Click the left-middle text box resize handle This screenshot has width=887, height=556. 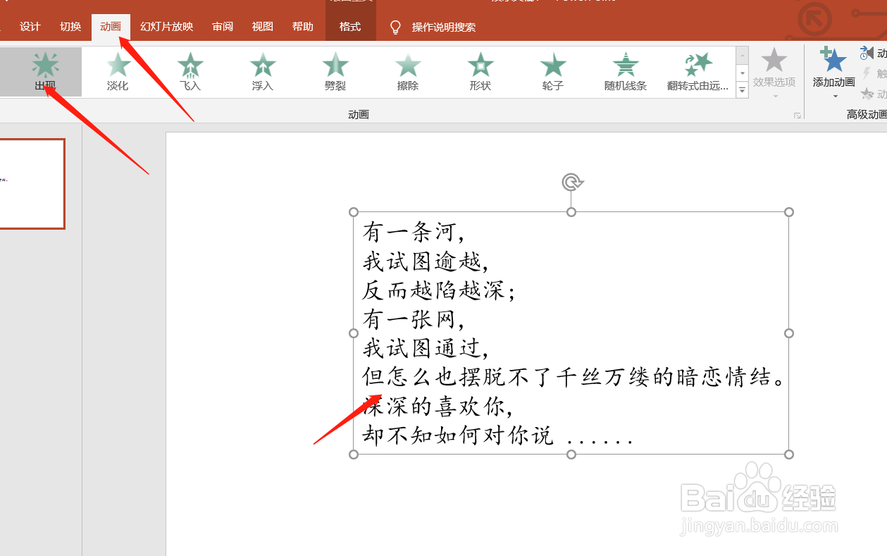point(354,333)
